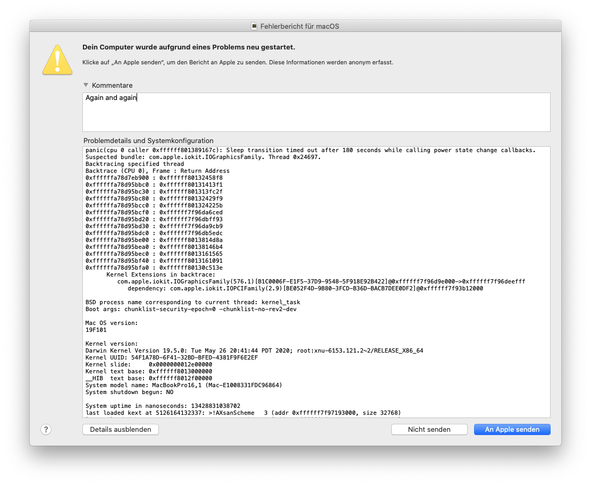Choose Nicht senden
Image resolution: width=591 pixels, height=485 pixels.
tap(429, 429)
